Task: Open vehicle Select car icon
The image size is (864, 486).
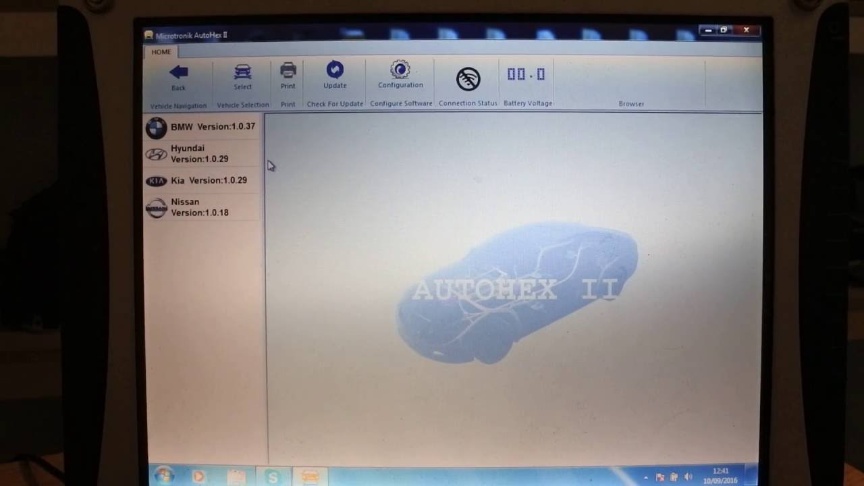Action: 242,72
